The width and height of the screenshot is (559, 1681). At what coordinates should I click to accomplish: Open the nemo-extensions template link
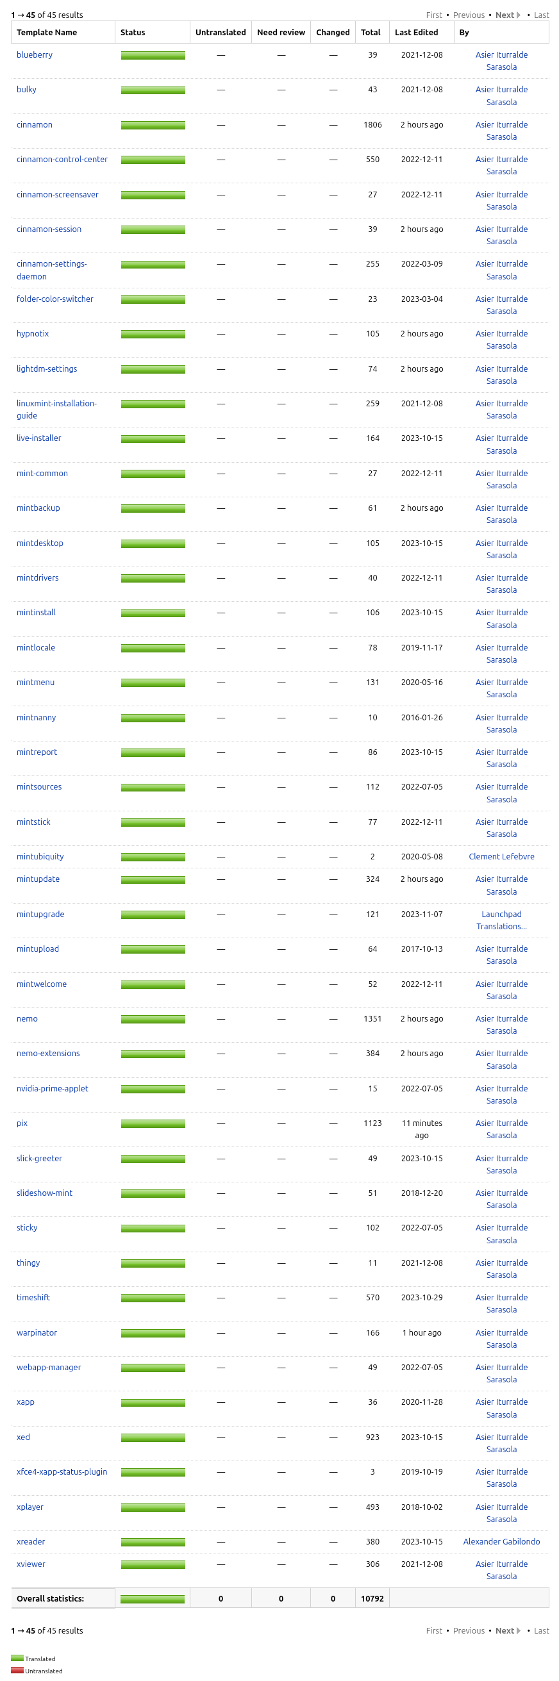[x=47, y=1053]
